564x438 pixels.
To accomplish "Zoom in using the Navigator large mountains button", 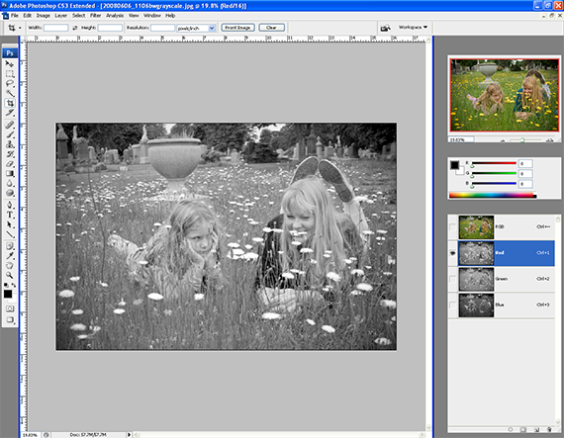I will [x=549, y=140].
